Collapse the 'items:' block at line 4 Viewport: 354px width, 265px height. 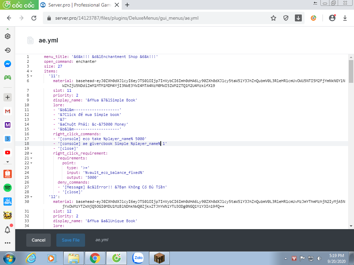(31, 71)
